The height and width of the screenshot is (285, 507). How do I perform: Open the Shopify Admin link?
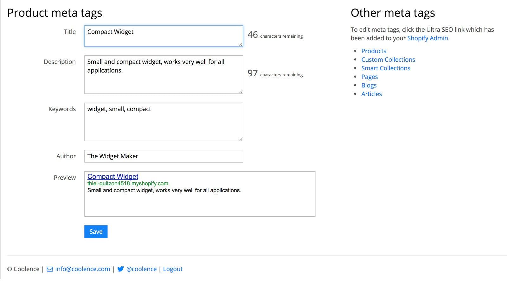pos(427,38)
